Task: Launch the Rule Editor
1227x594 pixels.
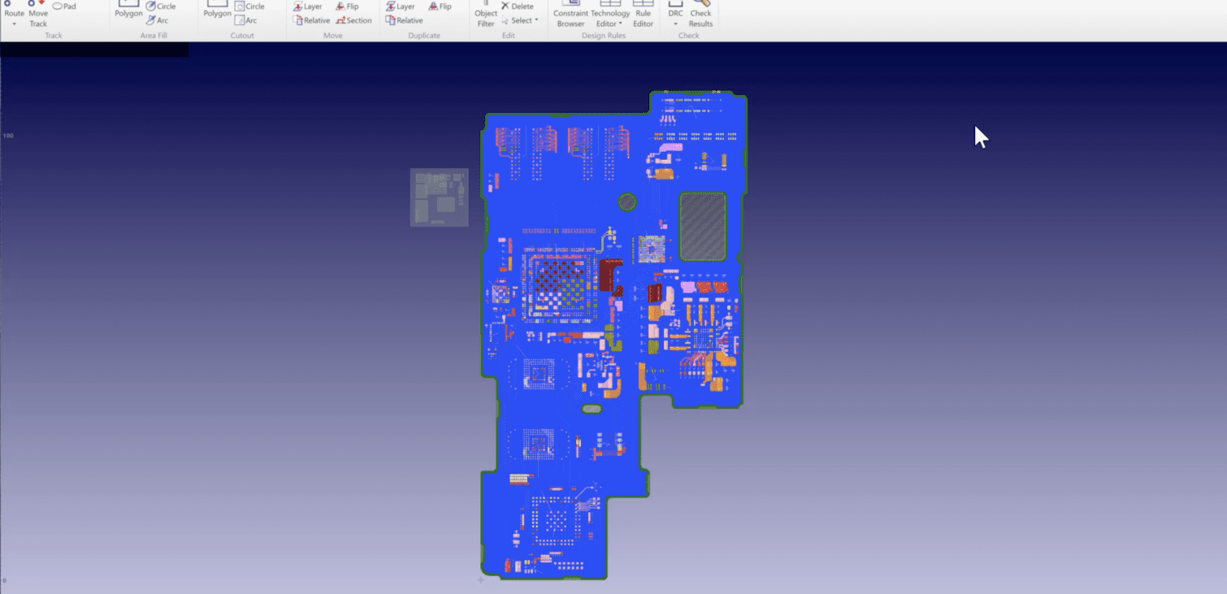Action: pyautogui.click(x=643, y=14)
